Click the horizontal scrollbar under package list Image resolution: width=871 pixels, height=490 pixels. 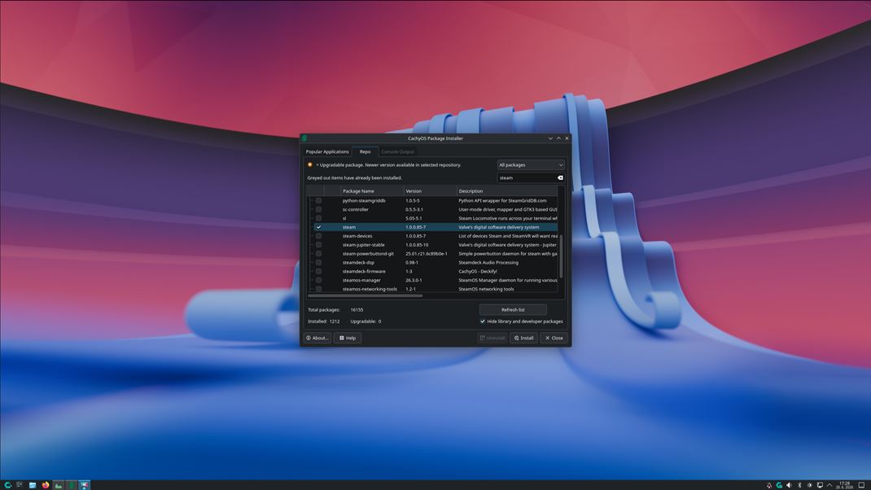(365, 295)
